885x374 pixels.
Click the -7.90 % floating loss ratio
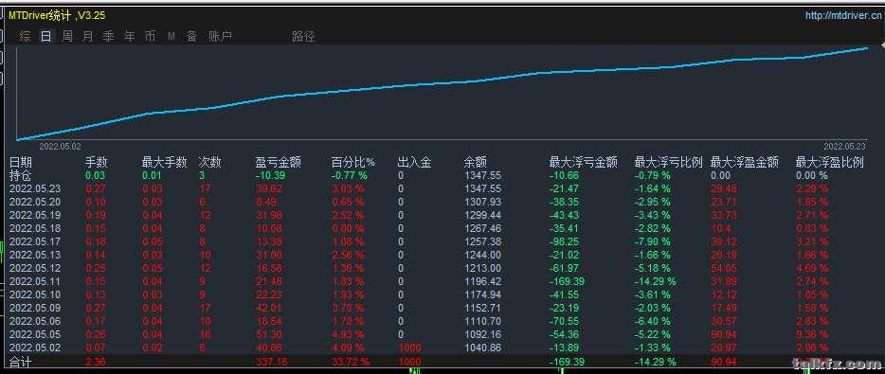pos(653,242)
